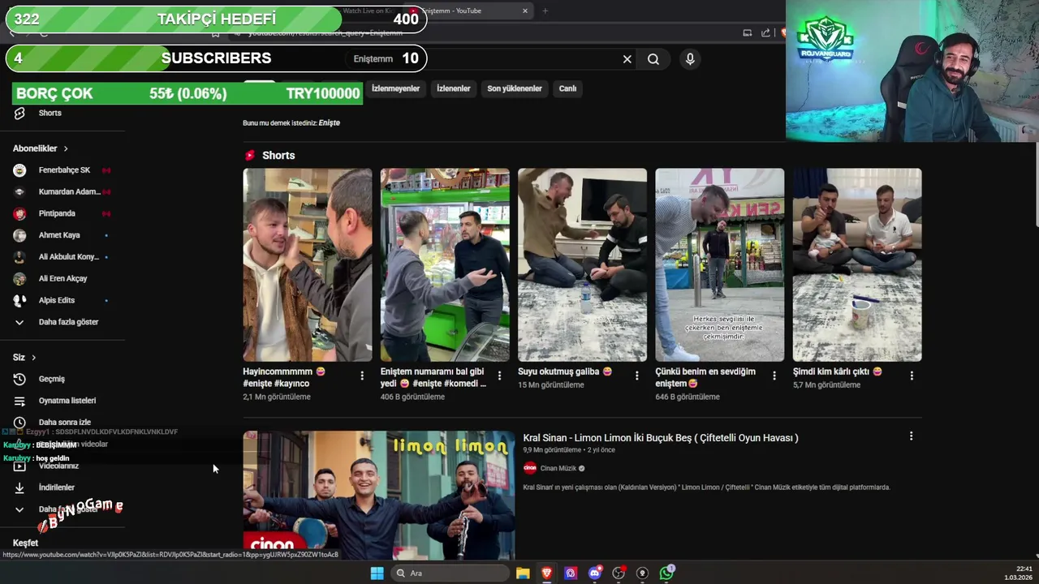The width and height of the screenshot is (1039, 584).
Task: Click the Shorts shelf heading
Action: point(278,156)
